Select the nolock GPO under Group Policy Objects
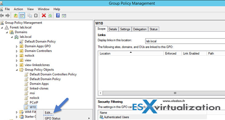The width and height of the screenshot is (225, 120). click(x=35, y=98)
